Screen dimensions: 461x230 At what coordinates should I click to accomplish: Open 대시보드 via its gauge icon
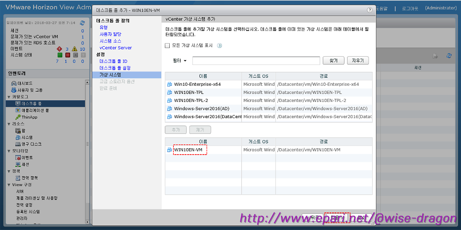pos(14,83)
